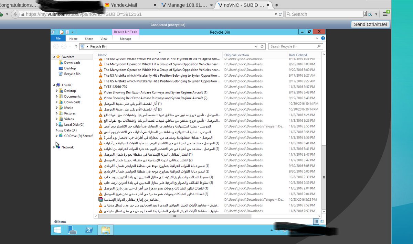Click the magnifier in Search Recycle Bin

click(319, 46)
